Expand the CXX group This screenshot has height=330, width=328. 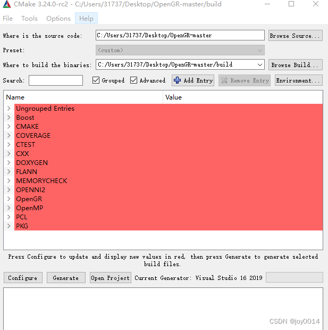click(9, 154)
